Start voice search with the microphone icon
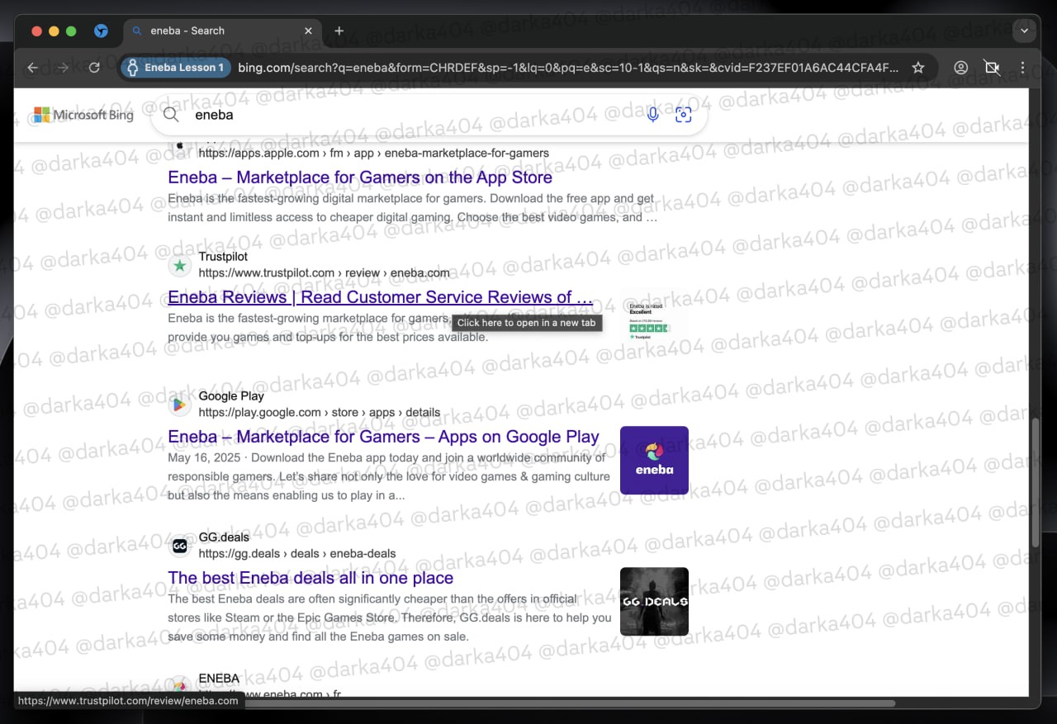Viewport: 1057px width, 724px height. (x=652, y=115)
